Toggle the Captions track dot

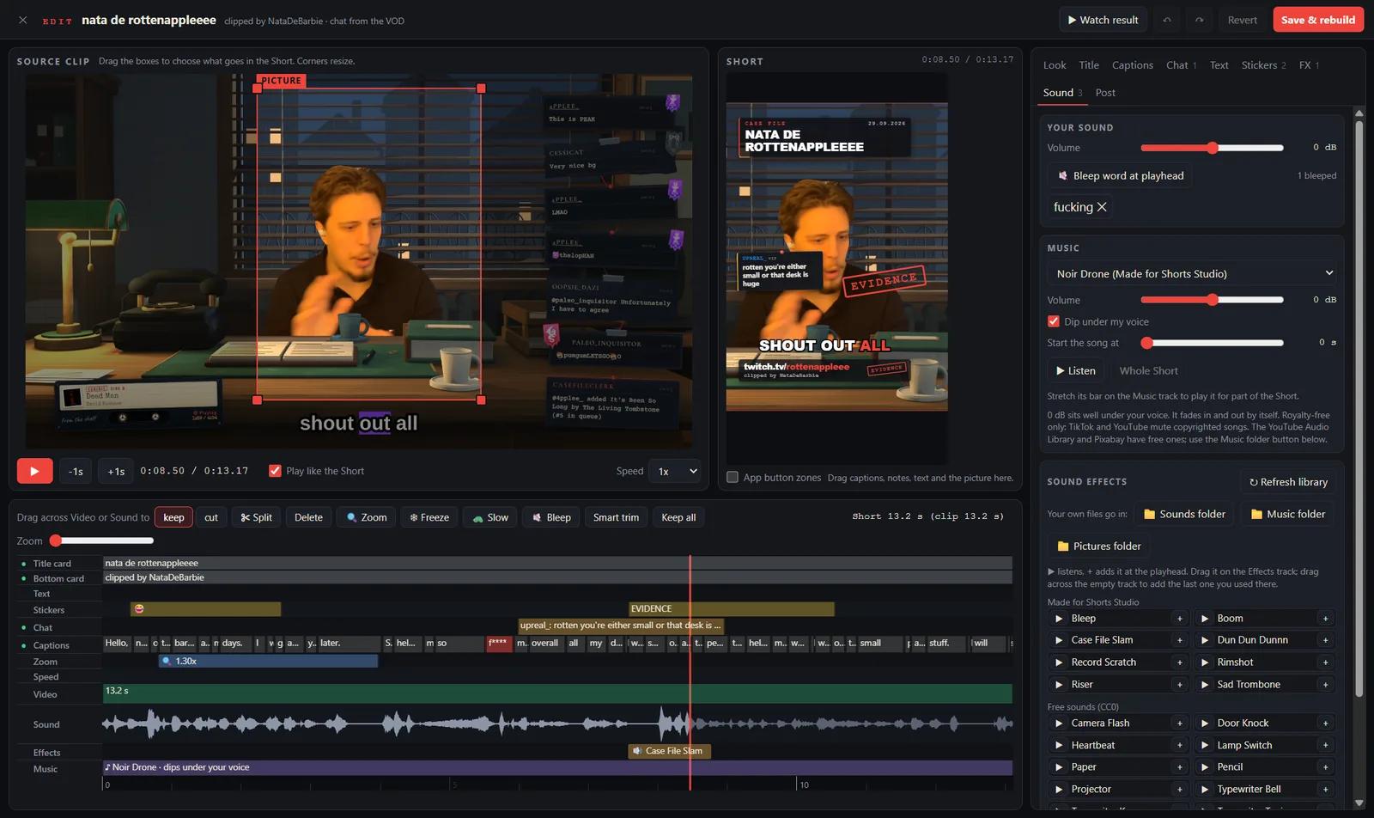pos(23,645)
